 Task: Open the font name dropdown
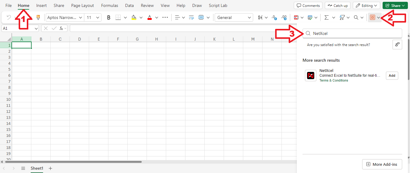80,17
